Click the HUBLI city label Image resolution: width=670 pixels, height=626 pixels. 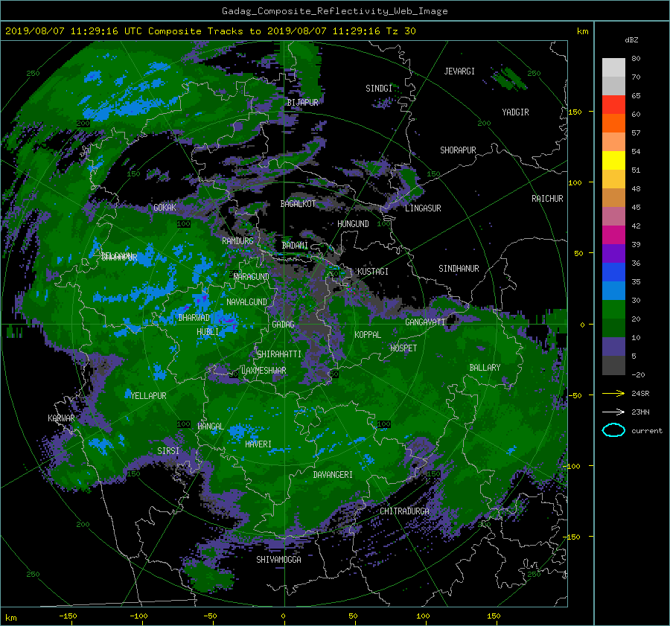pos(208,332)
